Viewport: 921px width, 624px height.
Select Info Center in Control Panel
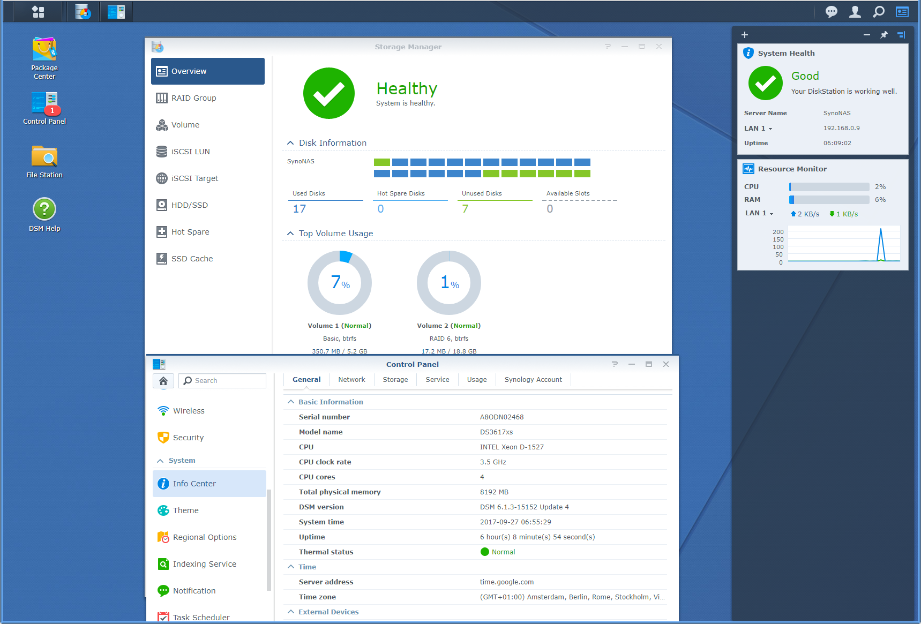coord(209,484)
